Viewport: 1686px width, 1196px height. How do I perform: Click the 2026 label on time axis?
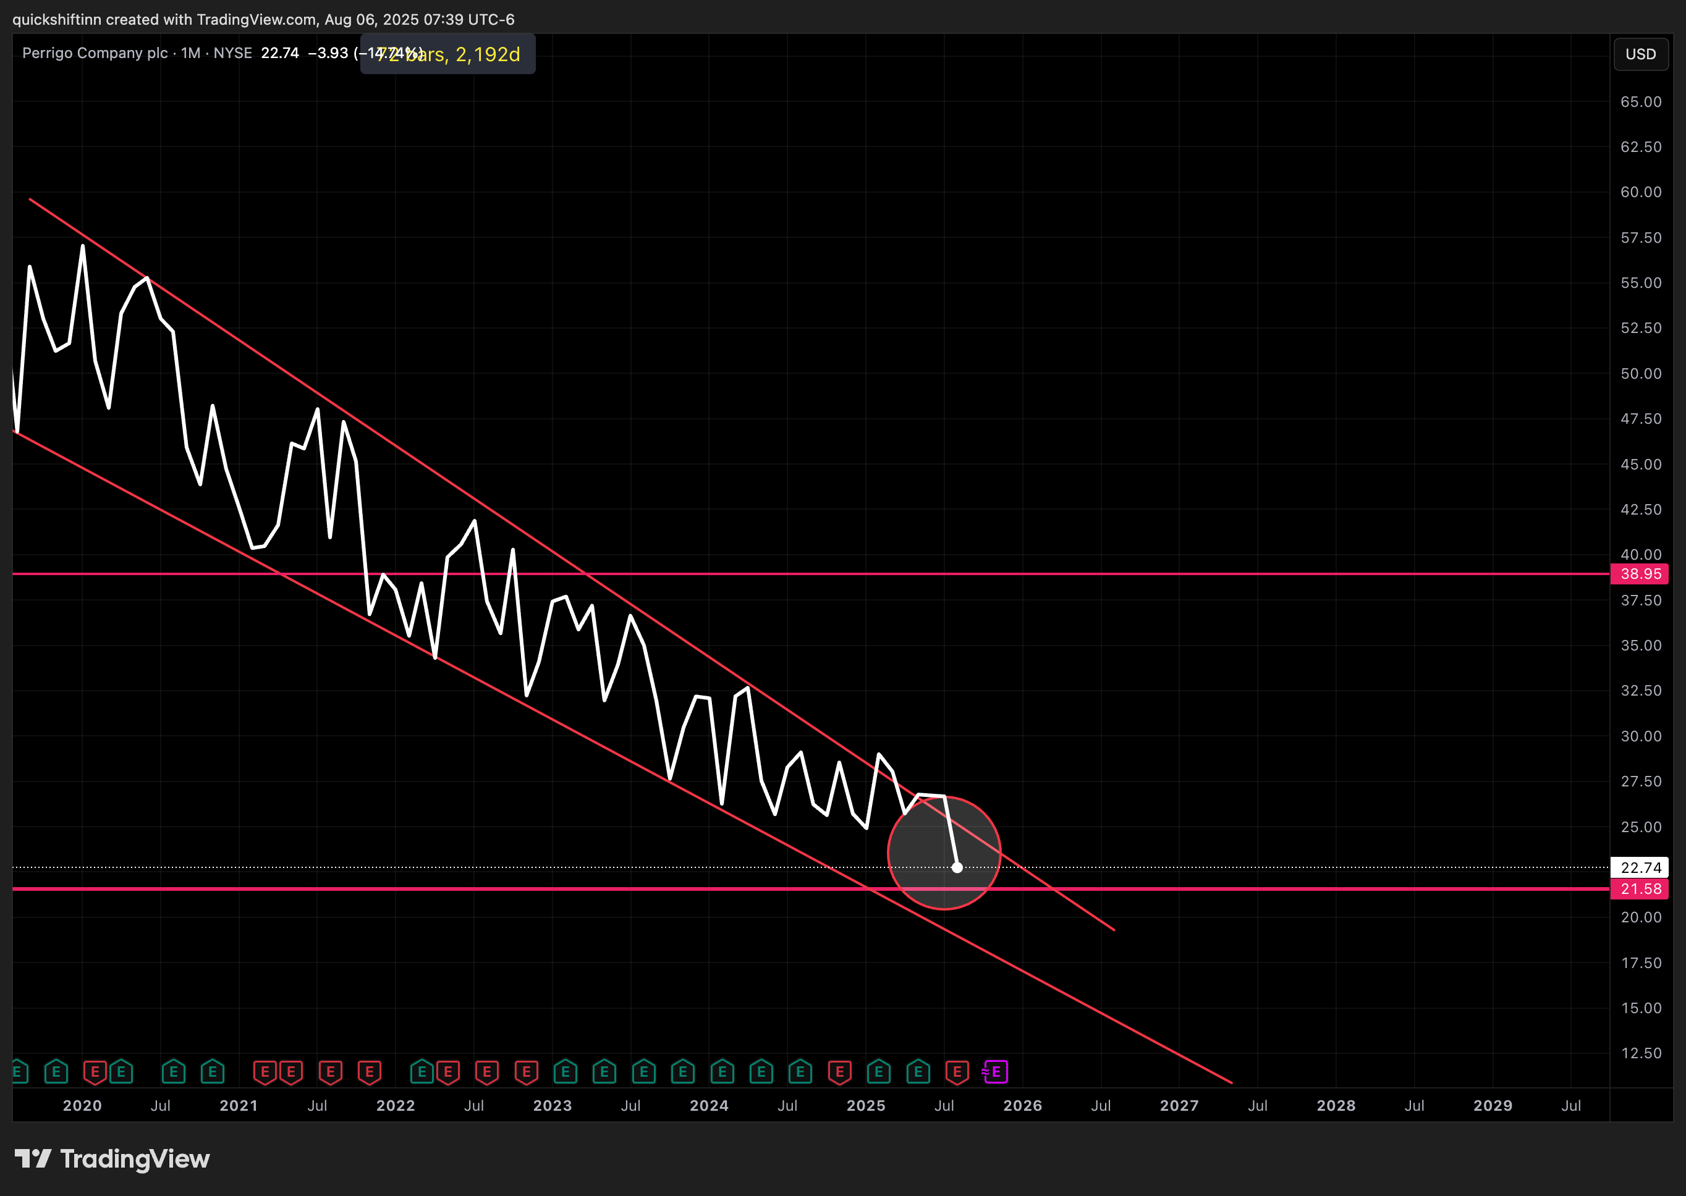[1022, 1105]
